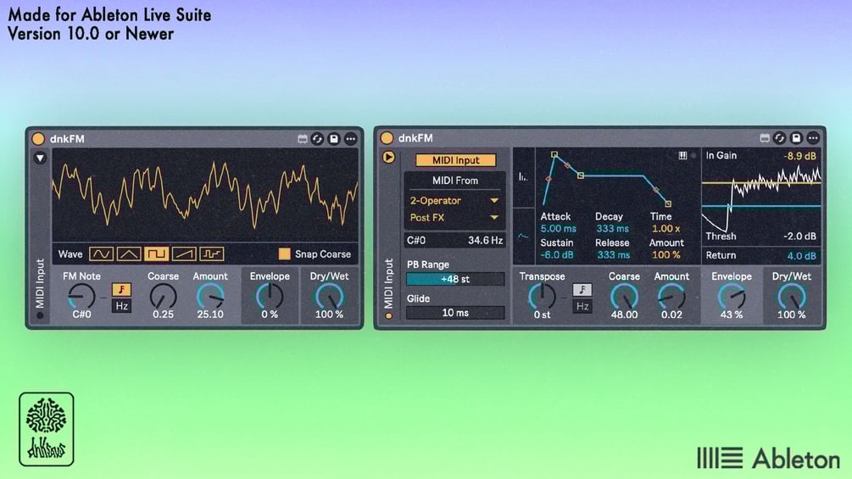Open left dnkFM options menu

pyautogui.click(x=351, y=139)
